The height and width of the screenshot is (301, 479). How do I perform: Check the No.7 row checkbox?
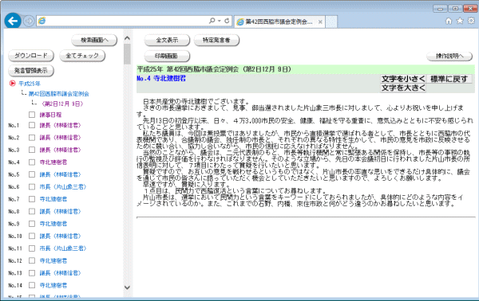pyautogui.click(x=32, y=199)
